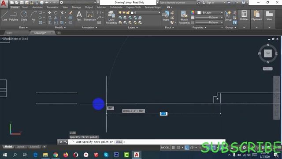Toggle the MODEL space button

[x=165, y=148]
